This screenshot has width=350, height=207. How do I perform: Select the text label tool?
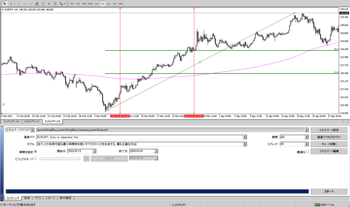point(49,3)
